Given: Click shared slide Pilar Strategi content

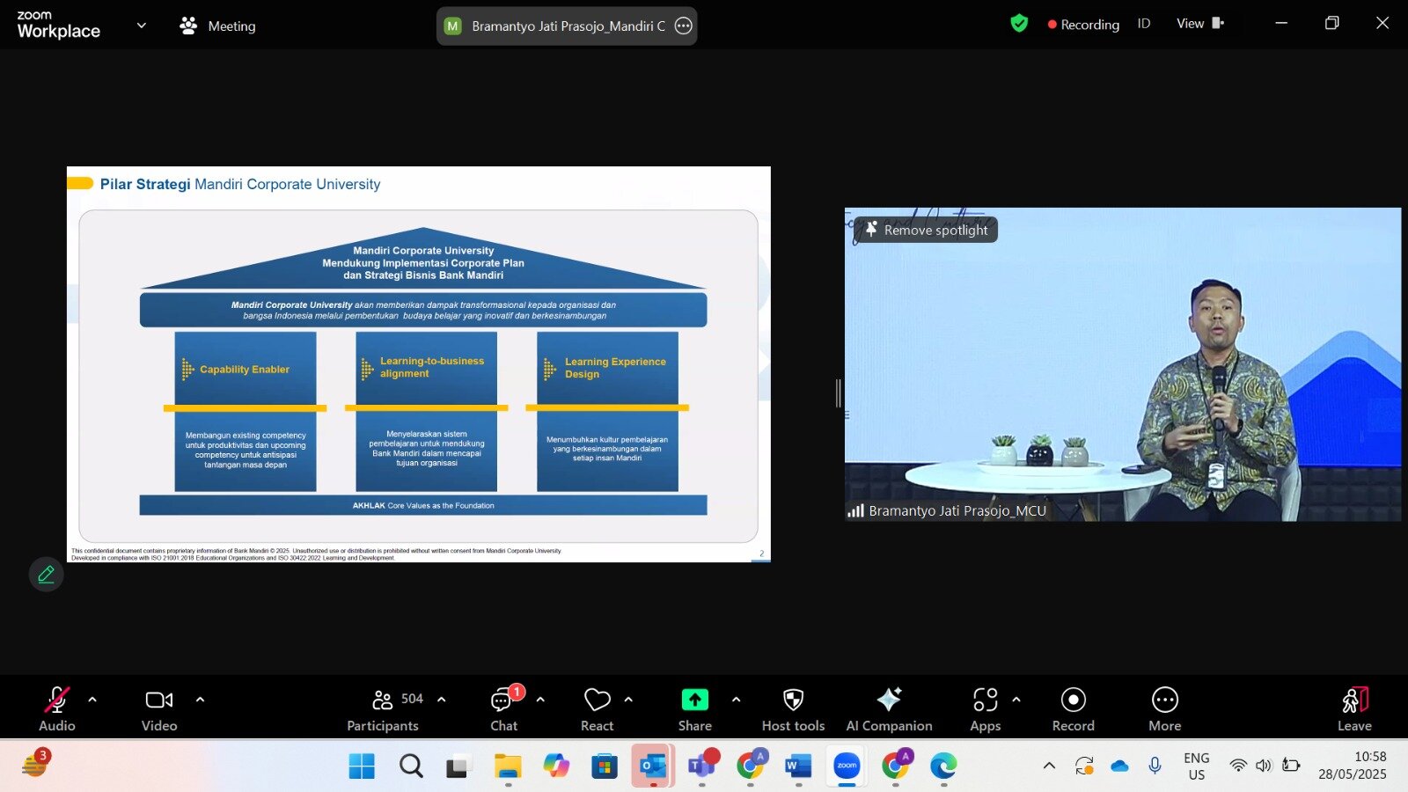Looking at the screenshot, I should (419, 364).
